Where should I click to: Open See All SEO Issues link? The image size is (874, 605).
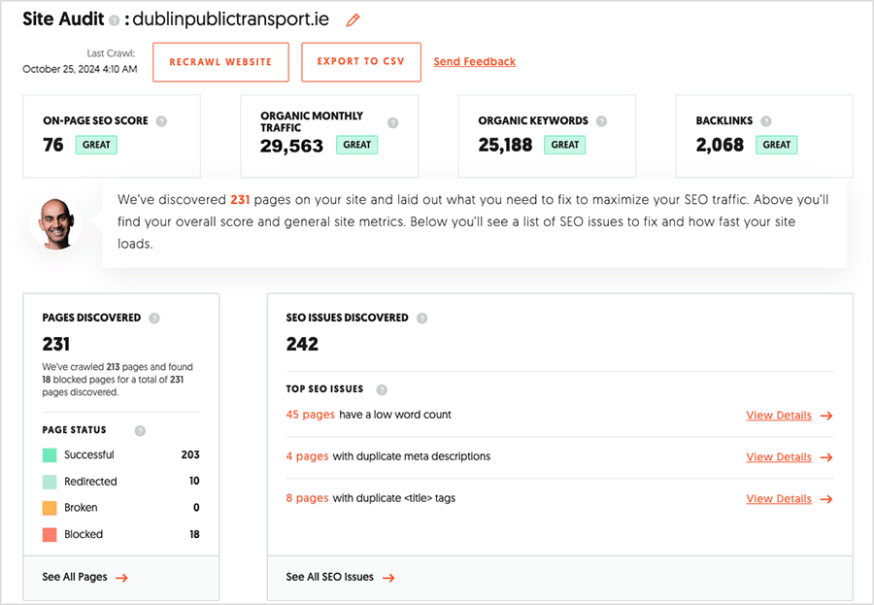(x=330, y=577)
